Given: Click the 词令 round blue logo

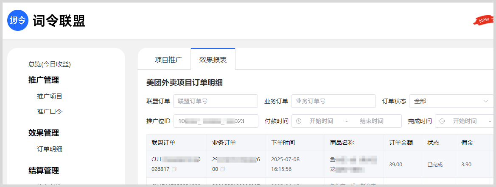Looking at the screenshot, I should click(x=18, y=20).
